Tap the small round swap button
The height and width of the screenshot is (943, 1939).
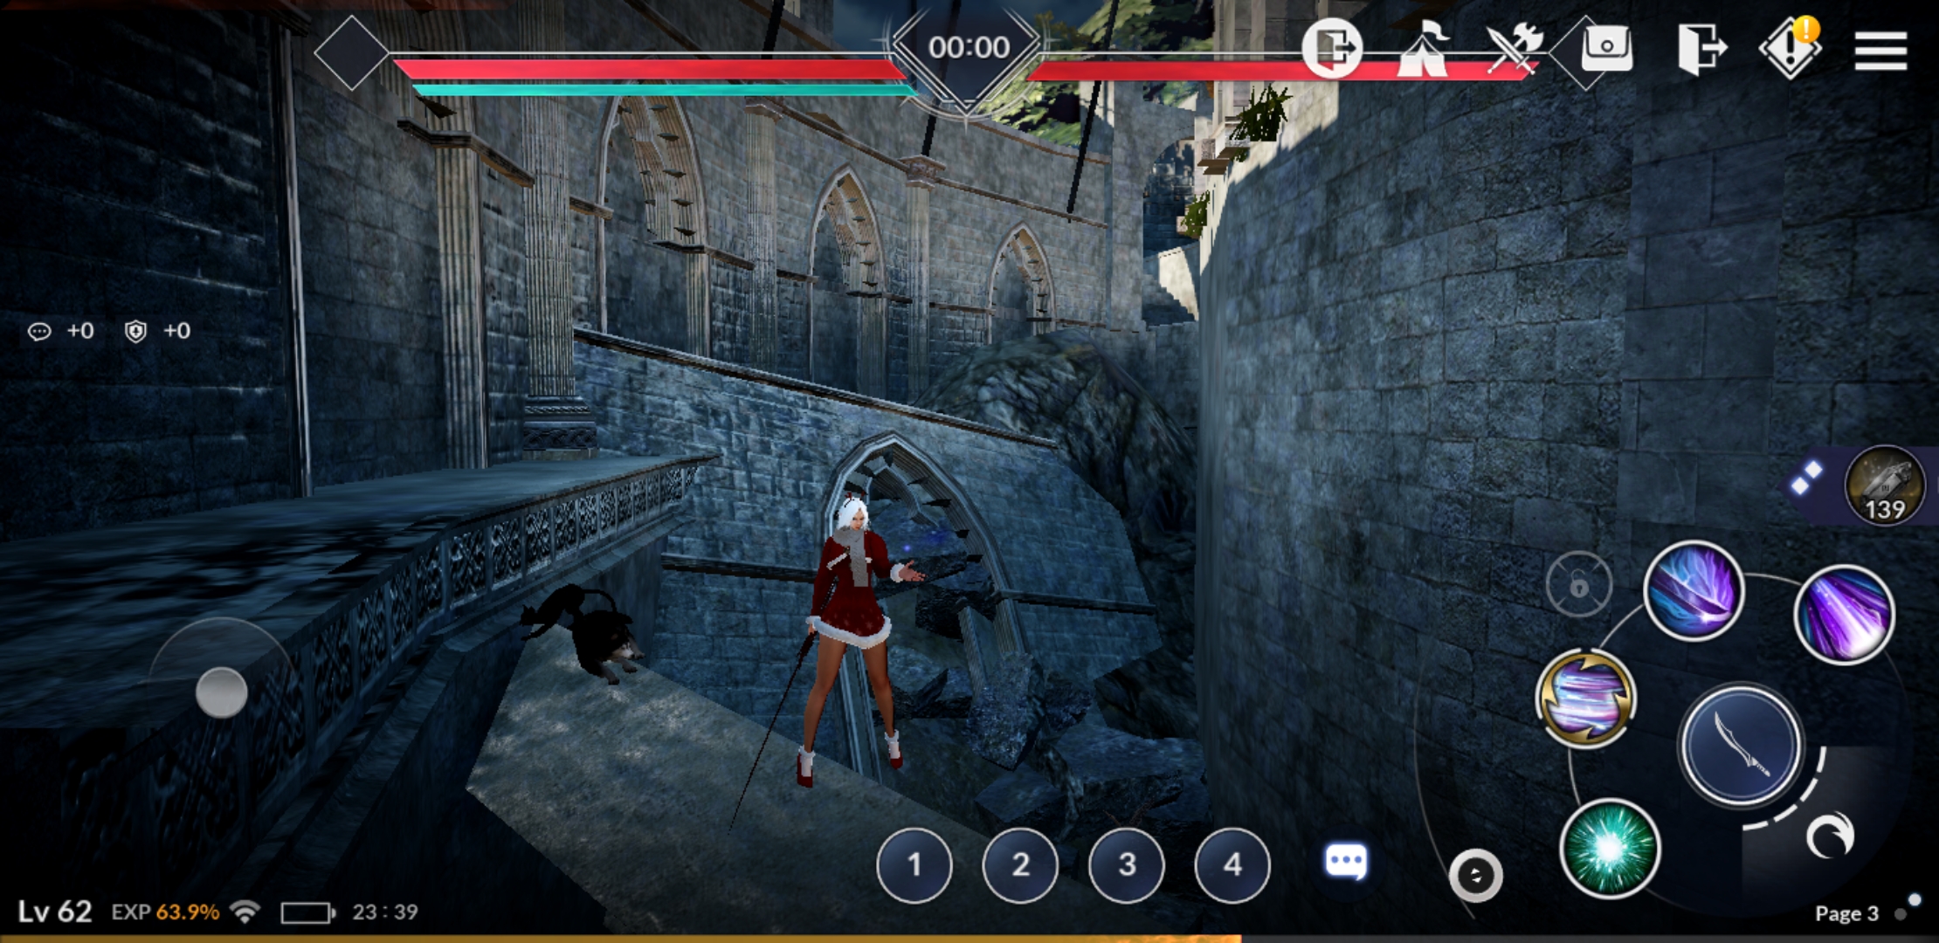[x=1476, y=875]
